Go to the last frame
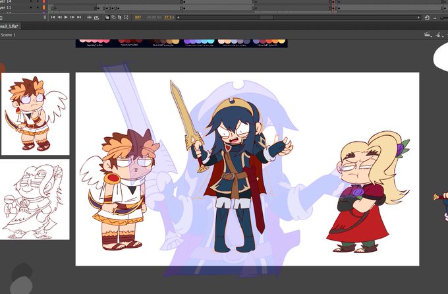 click(x=79, y=17)
